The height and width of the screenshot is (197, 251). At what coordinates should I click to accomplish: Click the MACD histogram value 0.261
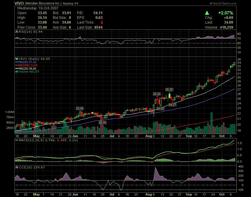click(x=74, y=140)
